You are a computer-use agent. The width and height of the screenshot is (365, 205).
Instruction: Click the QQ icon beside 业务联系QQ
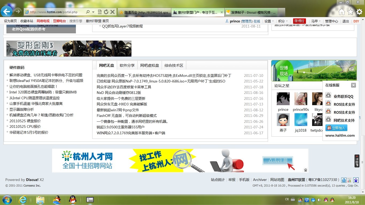point(328,95)
